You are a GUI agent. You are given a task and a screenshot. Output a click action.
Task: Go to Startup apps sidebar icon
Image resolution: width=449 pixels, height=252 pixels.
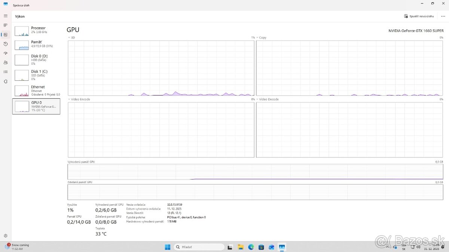click(6, 53)
